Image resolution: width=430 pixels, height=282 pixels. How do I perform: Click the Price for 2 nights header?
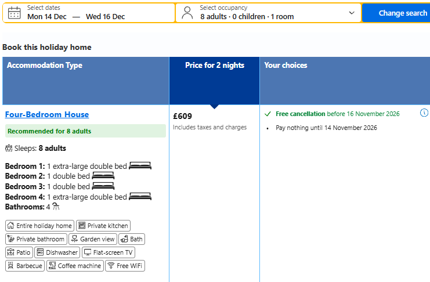[215, 81]
